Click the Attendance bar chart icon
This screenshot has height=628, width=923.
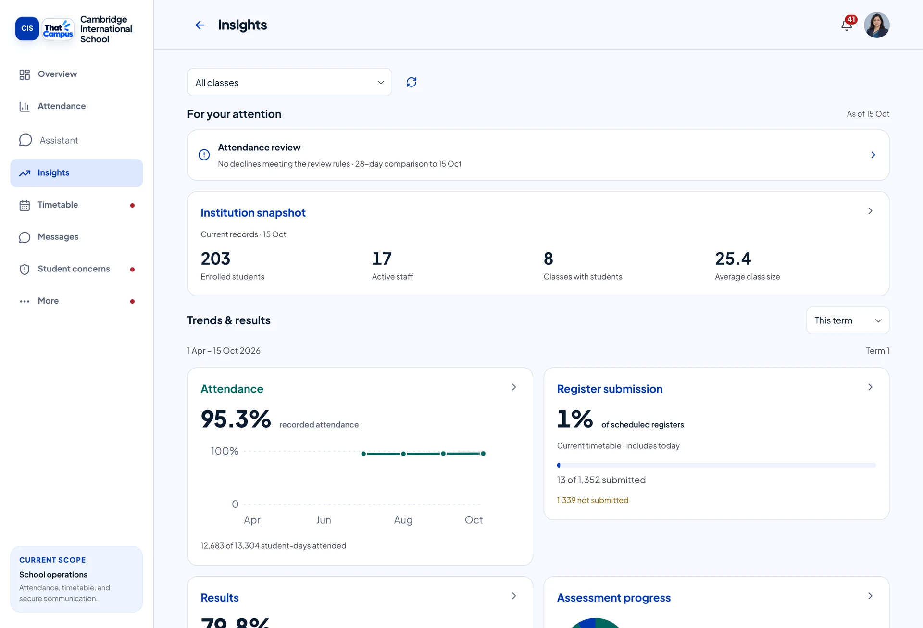point(25,106)
